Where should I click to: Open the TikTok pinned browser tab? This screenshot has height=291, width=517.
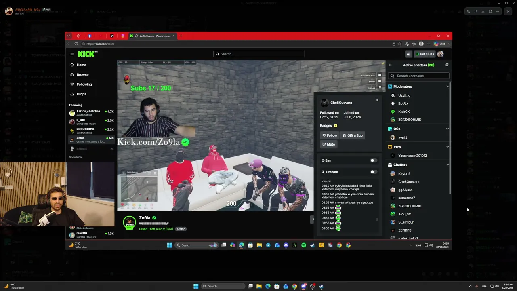point(112,36)
